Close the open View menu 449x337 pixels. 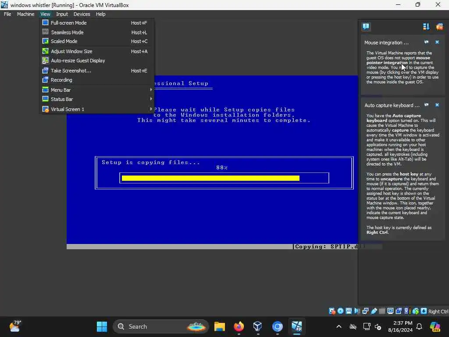[x=45, y=14]
